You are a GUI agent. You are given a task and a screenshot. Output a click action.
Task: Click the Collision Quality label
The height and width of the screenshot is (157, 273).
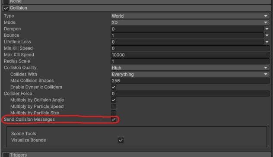20,68
